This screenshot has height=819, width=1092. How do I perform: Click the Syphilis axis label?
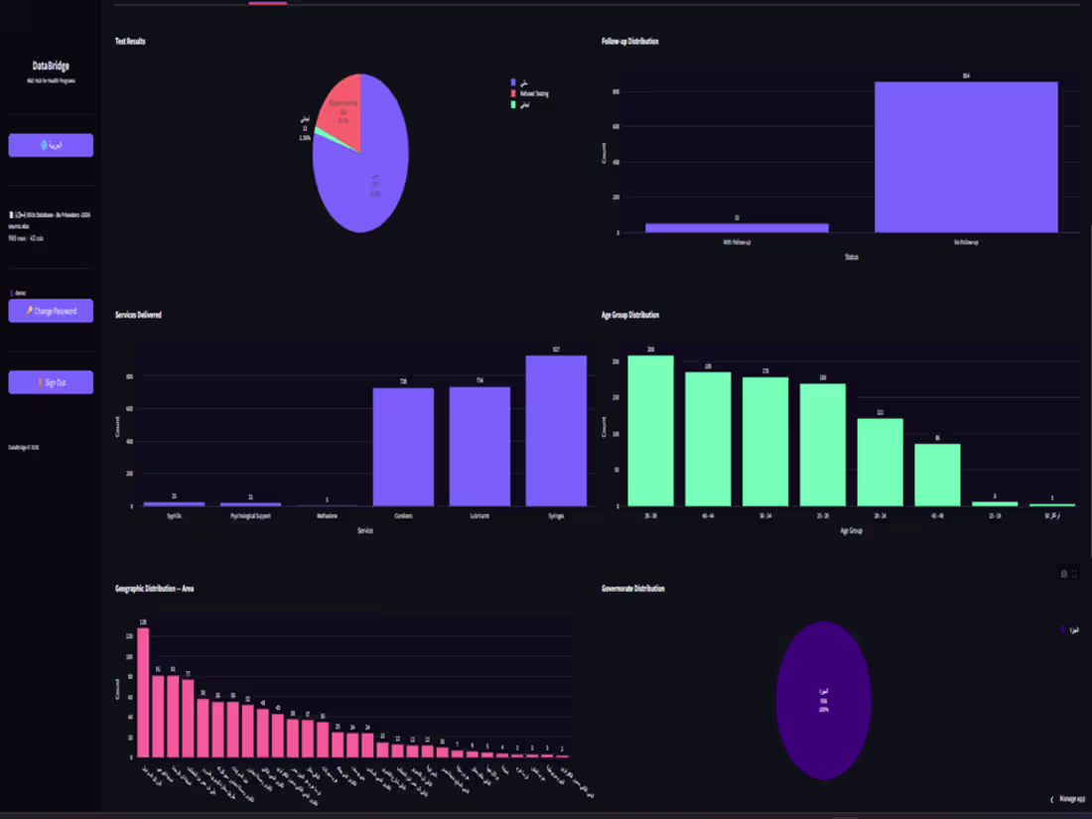click(174, 516)
